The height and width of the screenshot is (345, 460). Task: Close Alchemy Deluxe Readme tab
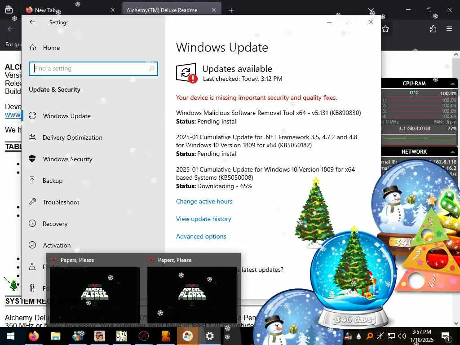[214, 10]
